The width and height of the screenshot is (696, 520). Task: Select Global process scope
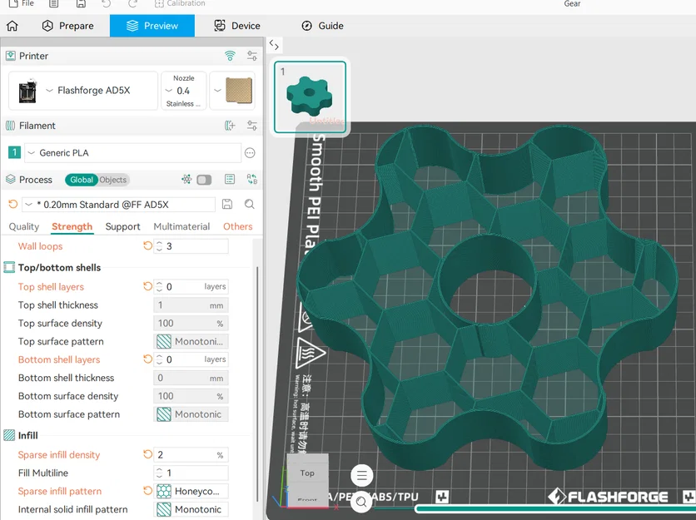[82, 180]
